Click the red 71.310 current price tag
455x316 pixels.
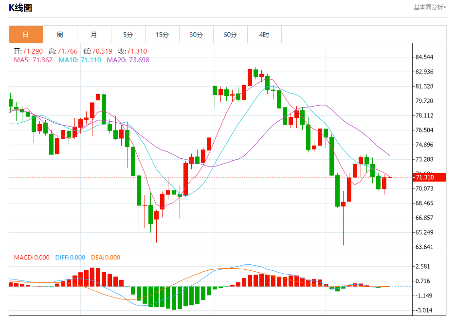(430, 177)
